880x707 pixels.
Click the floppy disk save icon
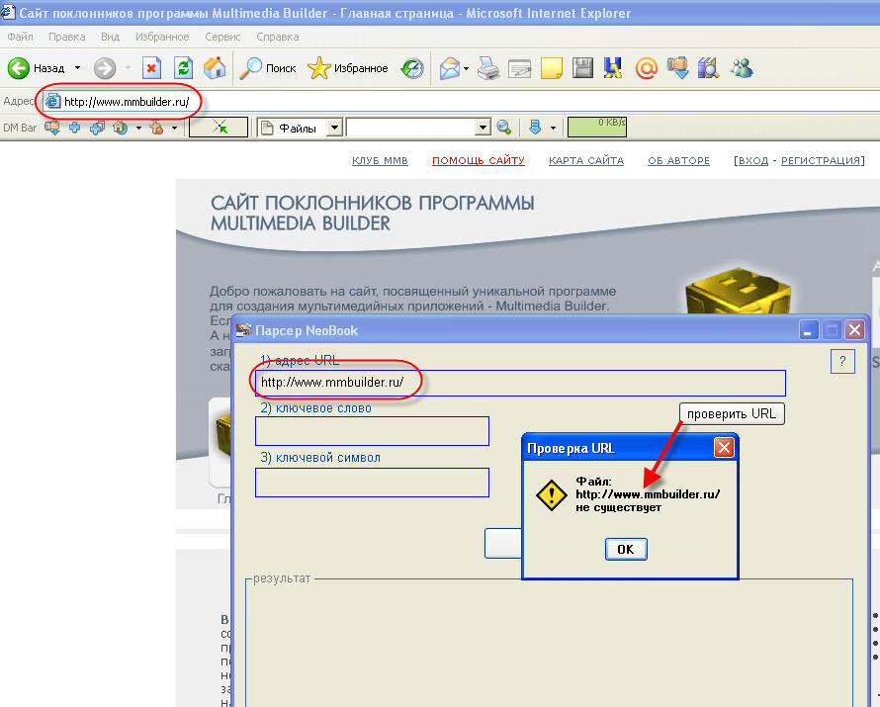coord(582,68)
